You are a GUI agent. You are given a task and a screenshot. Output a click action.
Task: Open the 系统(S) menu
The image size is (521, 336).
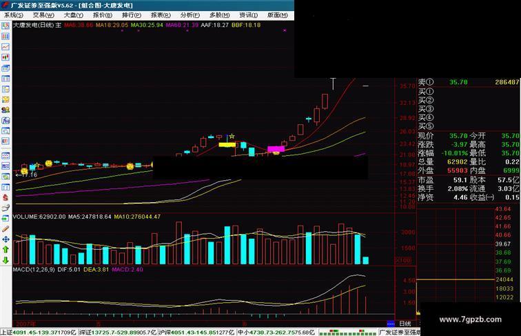tap(14, 15)
